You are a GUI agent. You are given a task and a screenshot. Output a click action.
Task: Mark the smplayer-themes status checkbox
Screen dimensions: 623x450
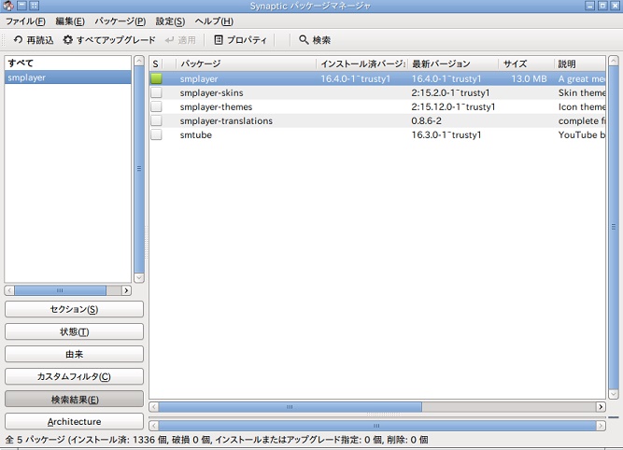[156, 106]
